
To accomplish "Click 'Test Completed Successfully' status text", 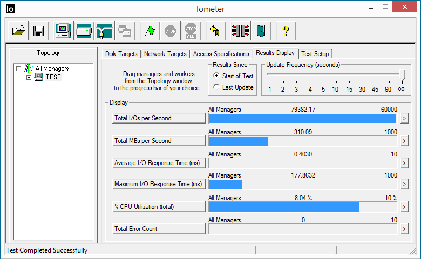I will tap(47, 250).
